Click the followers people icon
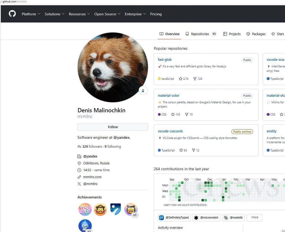The height and width of the screenshot is (232, 285). 79,146
